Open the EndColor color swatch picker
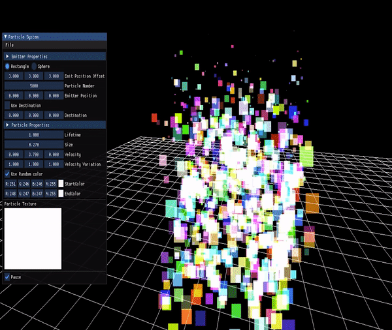This screenshot has height=330, width=392. tap(61, 194)
